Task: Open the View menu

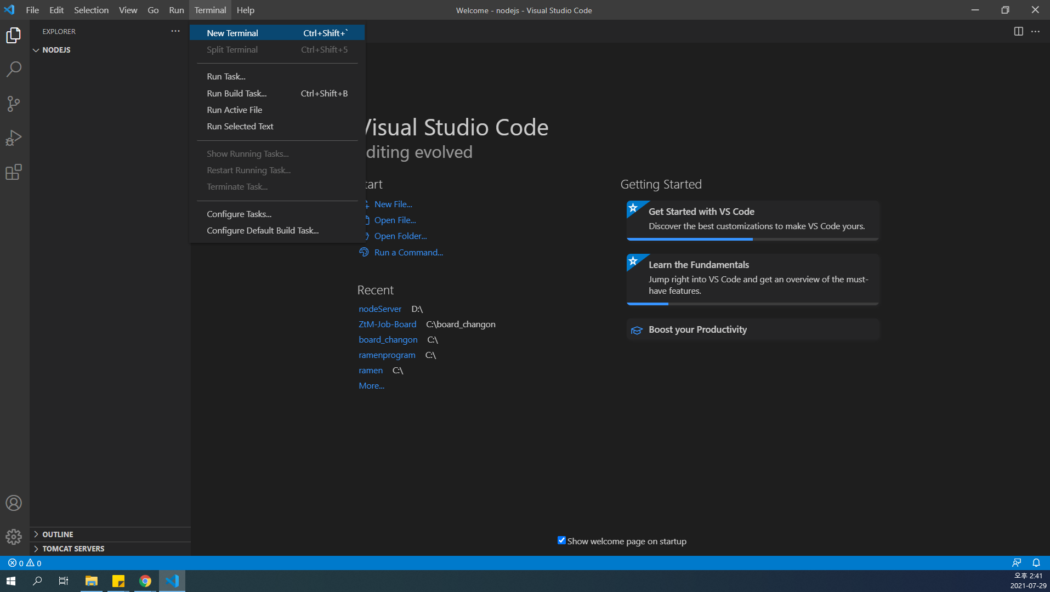Action: [128, 10]
